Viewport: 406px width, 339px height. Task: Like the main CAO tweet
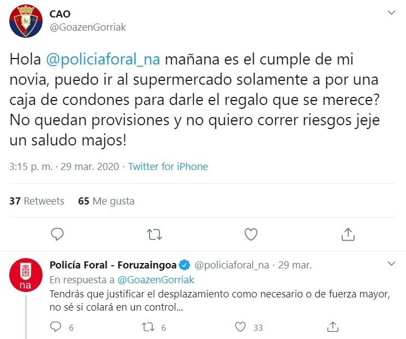tap(250, 235)
